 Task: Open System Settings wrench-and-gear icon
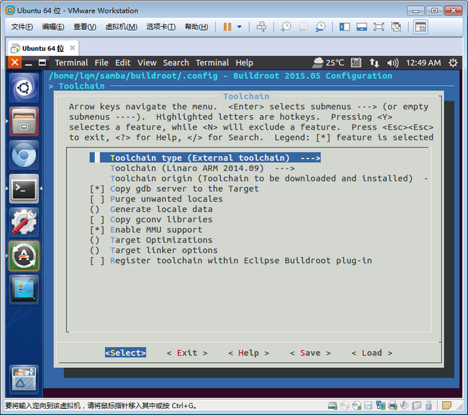point(24,222)
